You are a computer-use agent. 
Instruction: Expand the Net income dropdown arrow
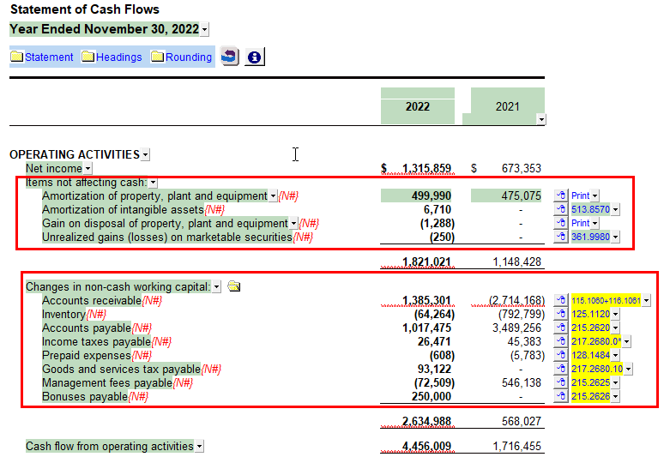tap(88, 169)
